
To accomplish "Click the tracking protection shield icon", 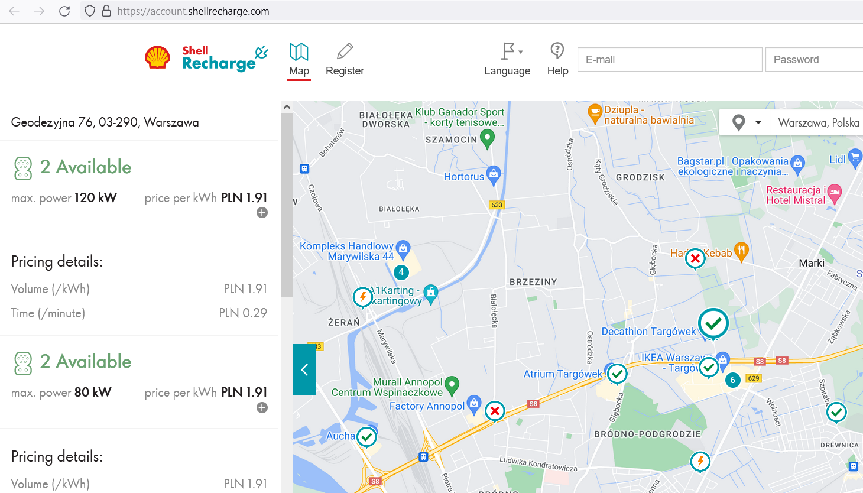I will click(x=90, y=11).
